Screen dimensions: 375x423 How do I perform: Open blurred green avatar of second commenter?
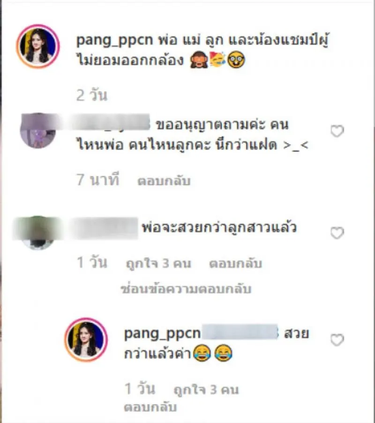pyautogui.click(x=38, y=232)
